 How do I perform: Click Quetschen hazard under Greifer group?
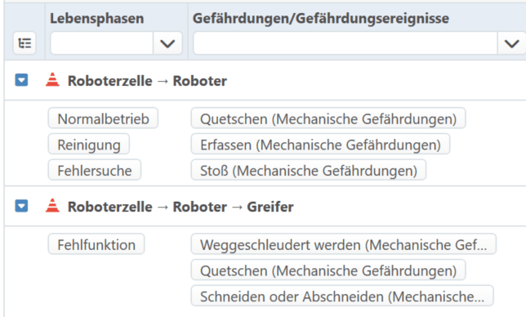coord(328,270)
